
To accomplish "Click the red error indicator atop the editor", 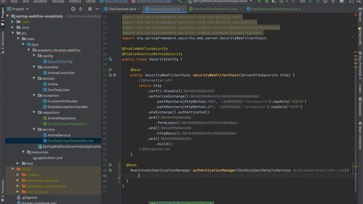I will pos(356,15).
